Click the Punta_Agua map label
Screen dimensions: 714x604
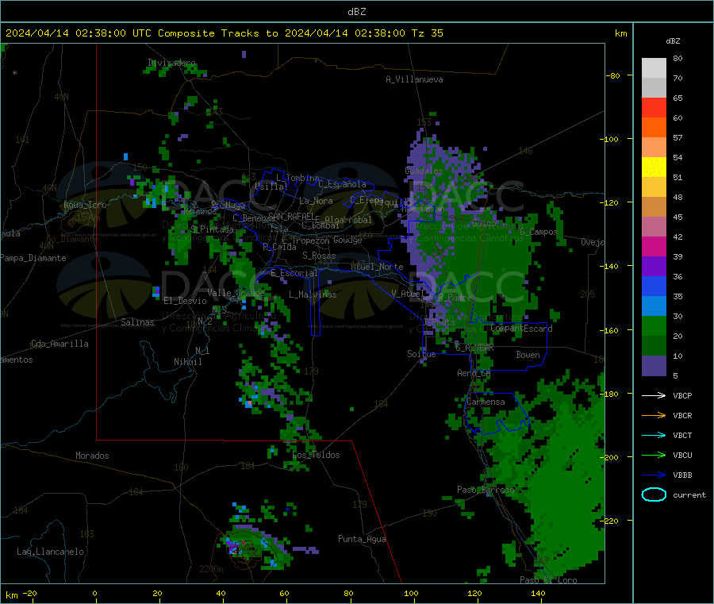pos(362,539)
